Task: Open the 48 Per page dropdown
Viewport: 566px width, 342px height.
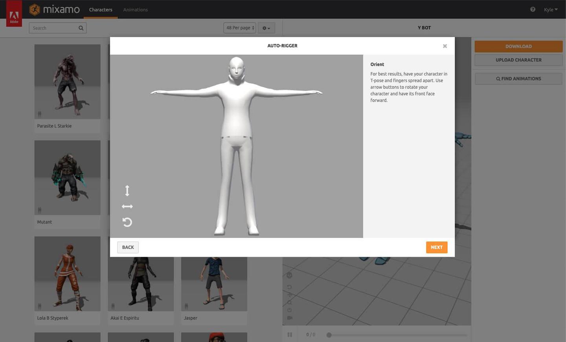Action: click(239, 27)
